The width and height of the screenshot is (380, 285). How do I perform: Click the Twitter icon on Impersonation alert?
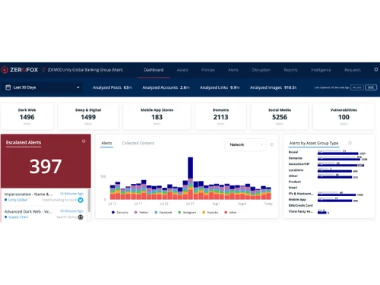click(81, 200)
